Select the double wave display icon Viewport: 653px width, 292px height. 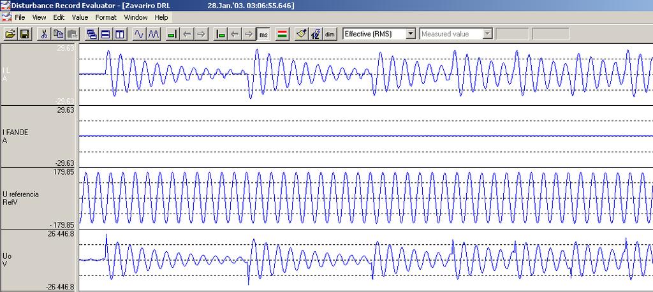153,34
